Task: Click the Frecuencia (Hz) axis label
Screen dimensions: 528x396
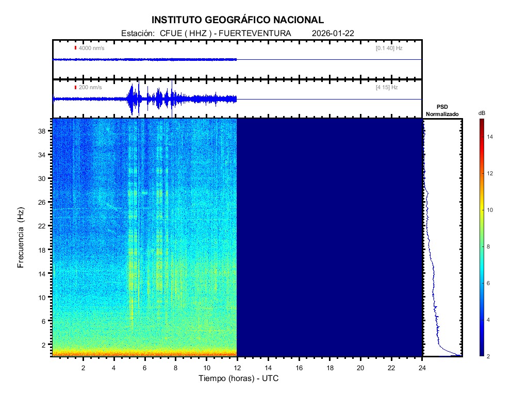Action: (21, 238)
